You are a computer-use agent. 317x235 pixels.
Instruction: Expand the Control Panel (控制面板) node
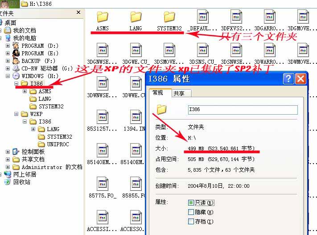coord(8,152)
